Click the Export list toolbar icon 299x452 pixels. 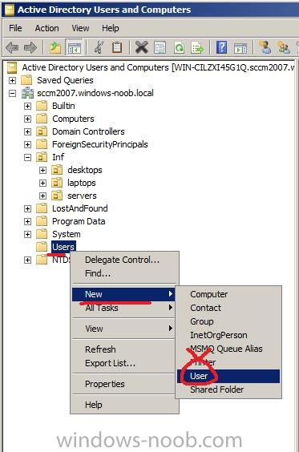(x=197, y=47)
